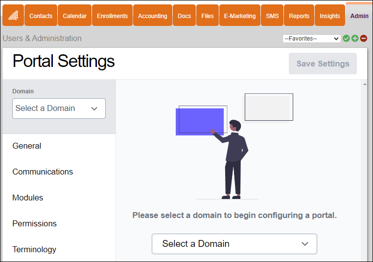373x262 pixels.
Task: Click the home logo icon
Action: [13, 15]
